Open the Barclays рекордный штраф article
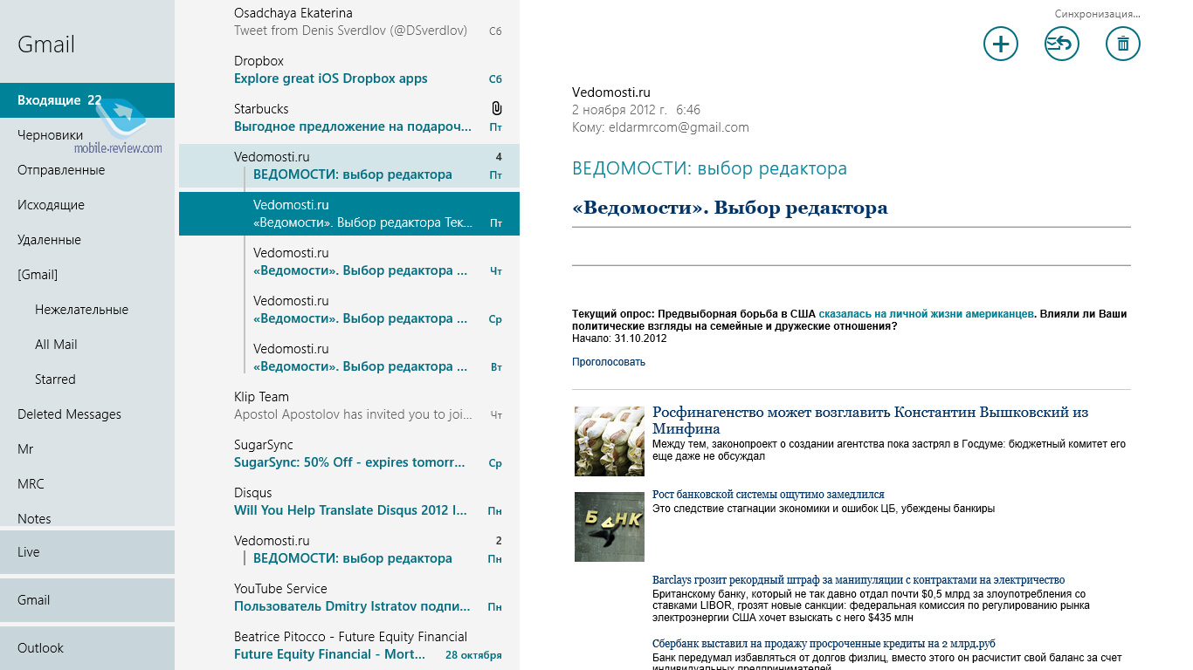This screenshot has height=670, width=1193. tap(859, 580)
